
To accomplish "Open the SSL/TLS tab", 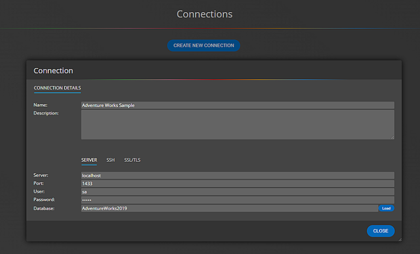I will click(x=132, y=160).
